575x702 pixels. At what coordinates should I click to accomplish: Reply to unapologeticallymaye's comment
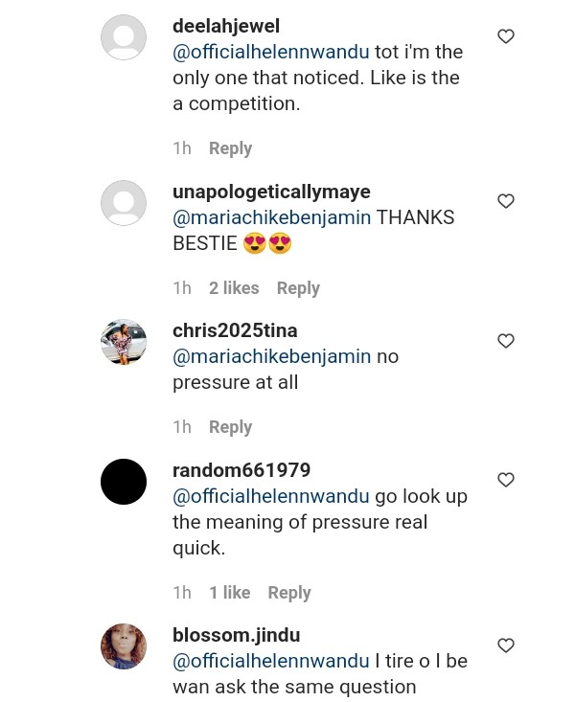point(298,288)
